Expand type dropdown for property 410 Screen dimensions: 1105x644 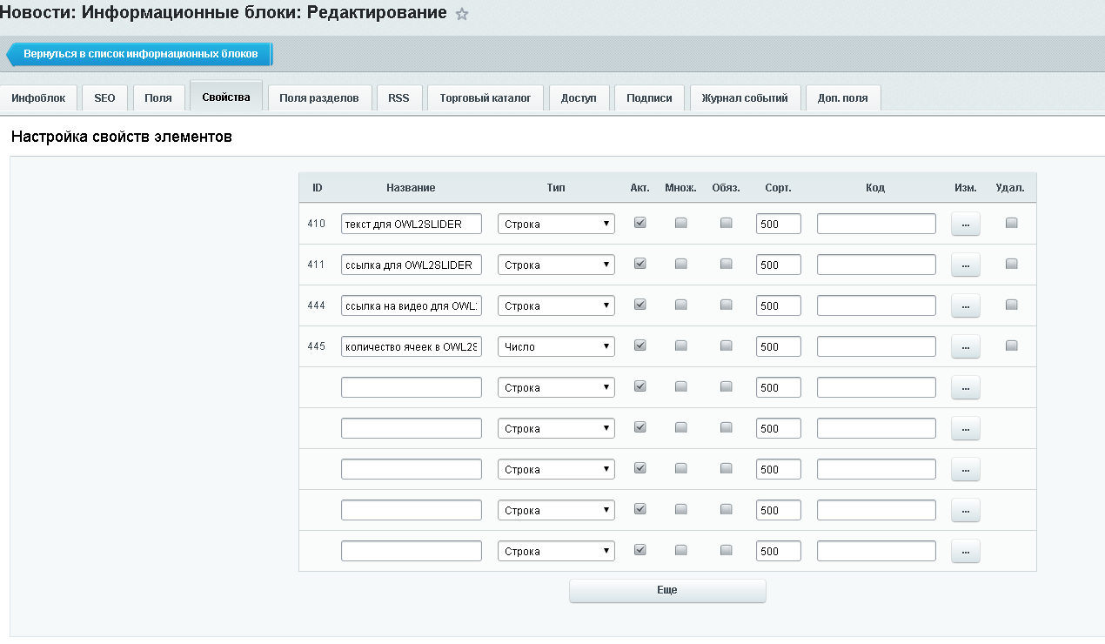pyautogui.click(x=556, y=224)
